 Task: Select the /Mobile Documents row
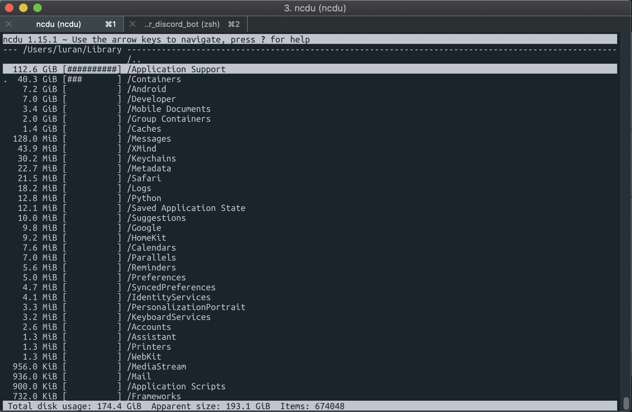pyautogui.click(x=310, y=109)
